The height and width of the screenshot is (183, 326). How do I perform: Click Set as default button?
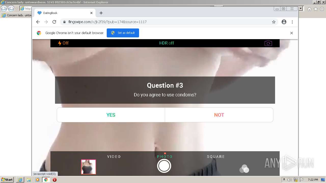(123, 33)
